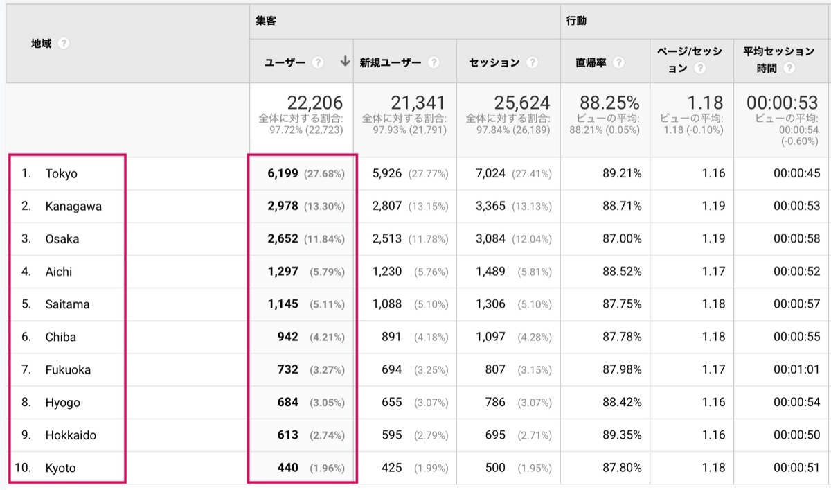831x490 pixels.
Task: Sort table by 直帰率 column header
Action: point(591,62)
